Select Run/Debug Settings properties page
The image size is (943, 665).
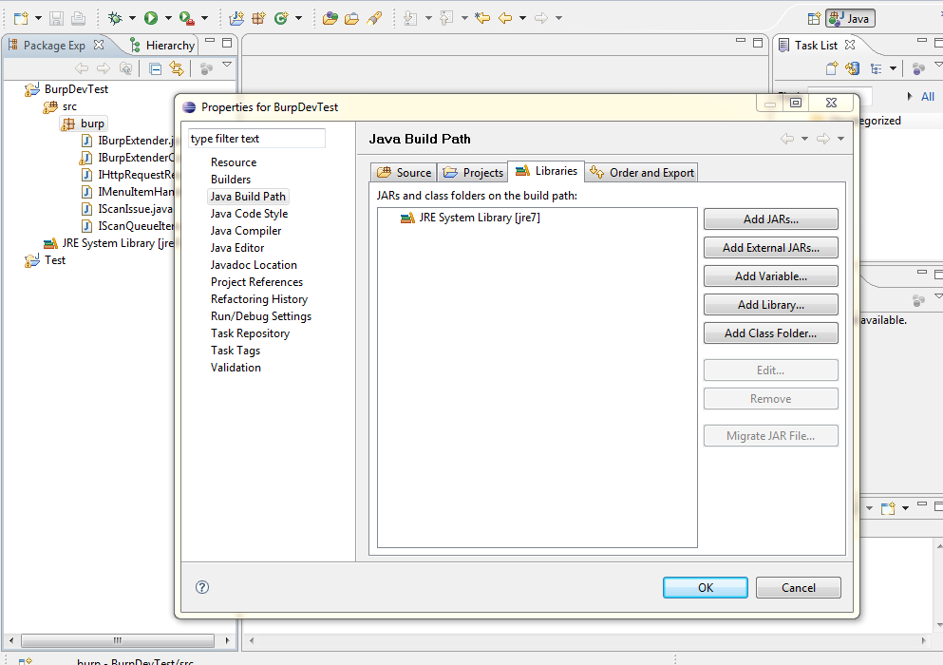point(261,316)
